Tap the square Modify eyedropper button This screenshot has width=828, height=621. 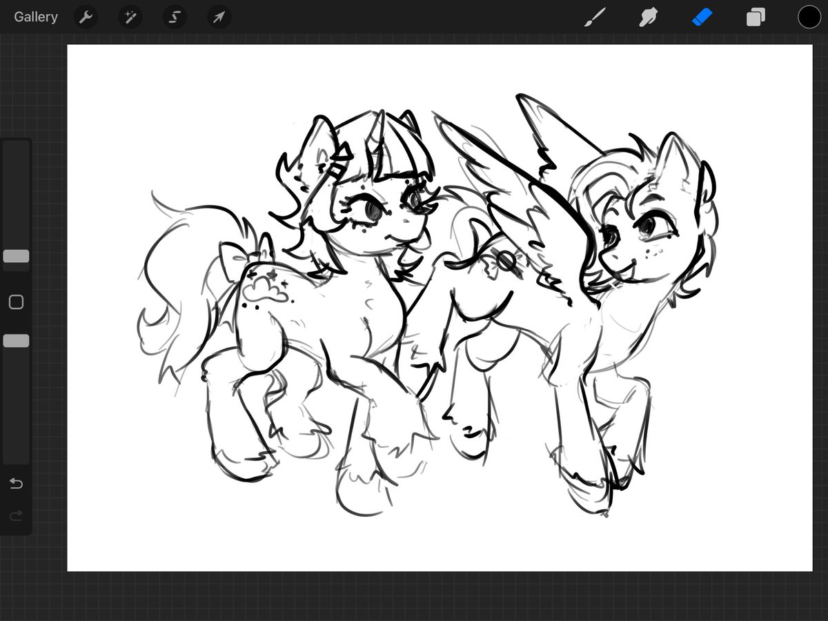point(16,302)
